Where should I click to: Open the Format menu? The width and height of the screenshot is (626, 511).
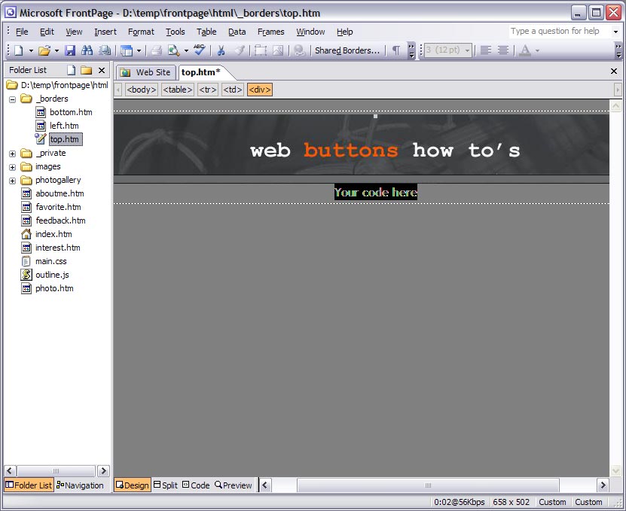pos(141,32)
